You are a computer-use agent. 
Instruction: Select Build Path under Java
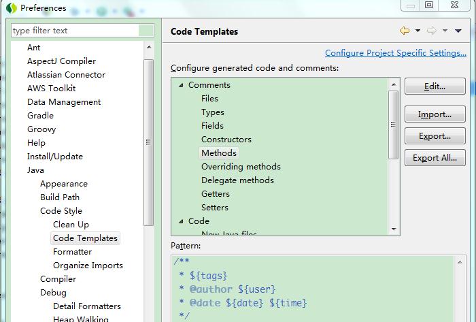pyautogui.click(x=60, y=197)
